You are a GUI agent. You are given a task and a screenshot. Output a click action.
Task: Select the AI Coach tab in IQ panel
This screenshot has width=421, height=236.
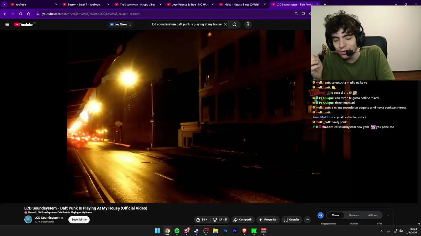pyautogui.click(x=373, y=215)
